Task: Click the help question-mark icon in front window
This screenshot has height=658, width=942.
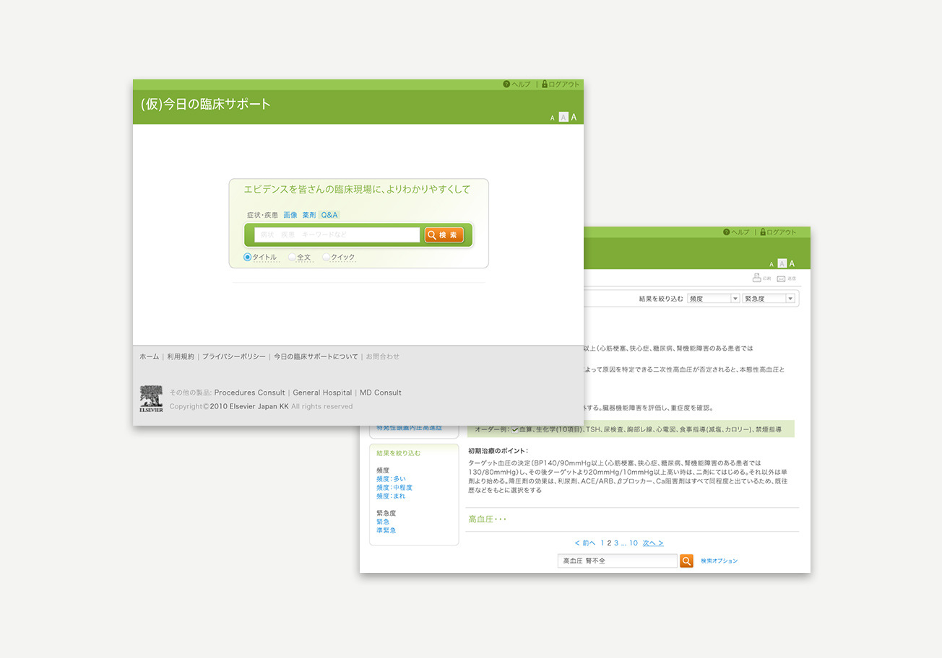Action: point(506,84)
